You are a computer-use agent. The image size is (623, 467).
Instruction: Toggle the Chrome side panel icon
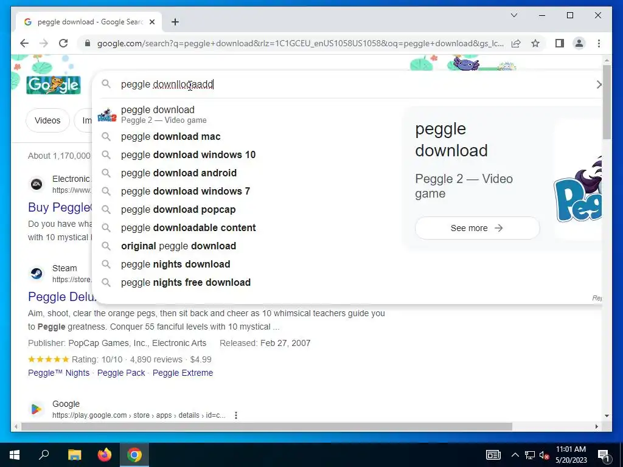click(560, 43)
